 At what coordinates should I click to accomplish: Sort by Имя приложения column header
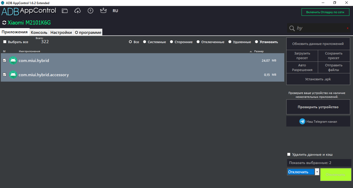[x=29, y=51]
